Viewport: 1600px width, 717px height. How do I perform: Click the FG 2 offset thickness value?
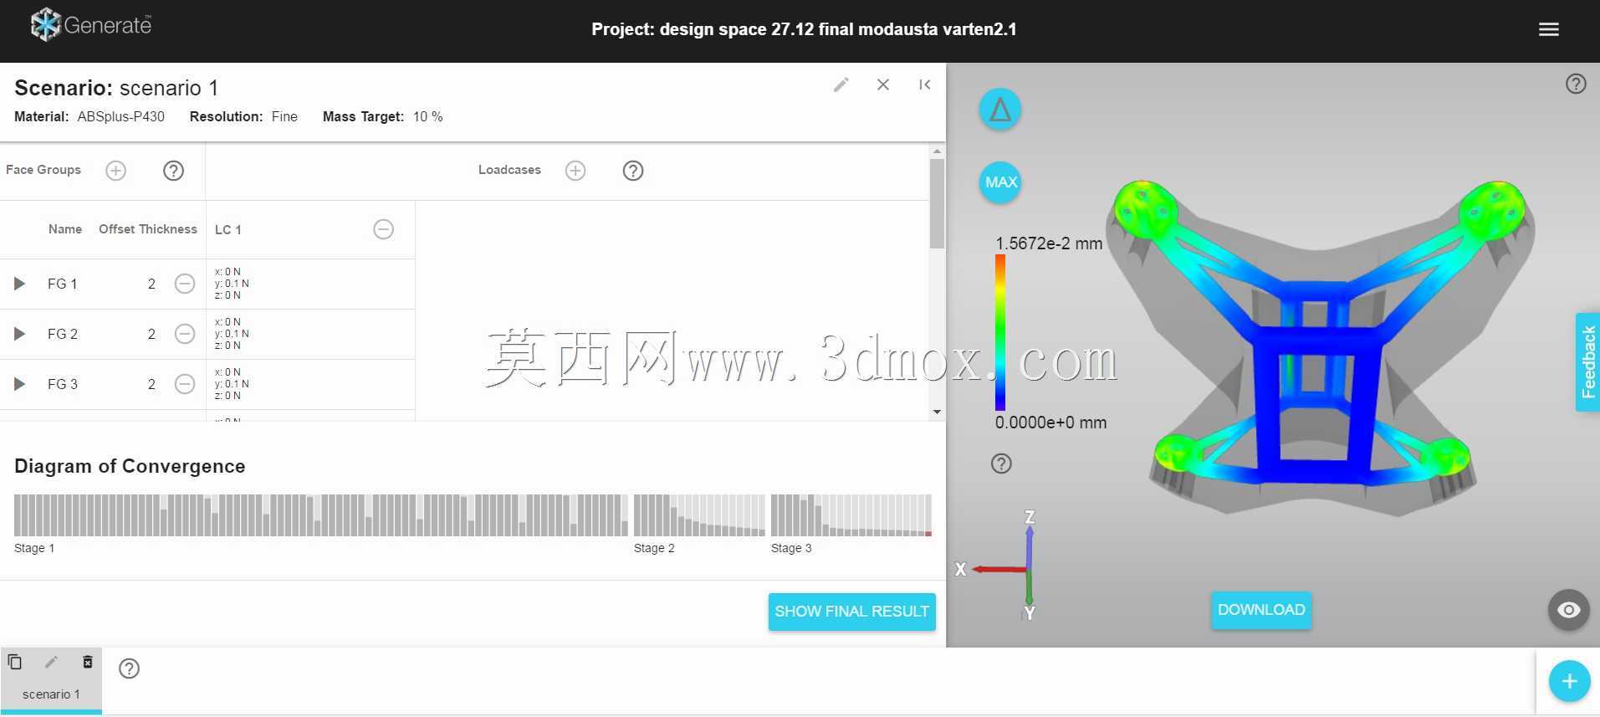(x=151, y=335)
